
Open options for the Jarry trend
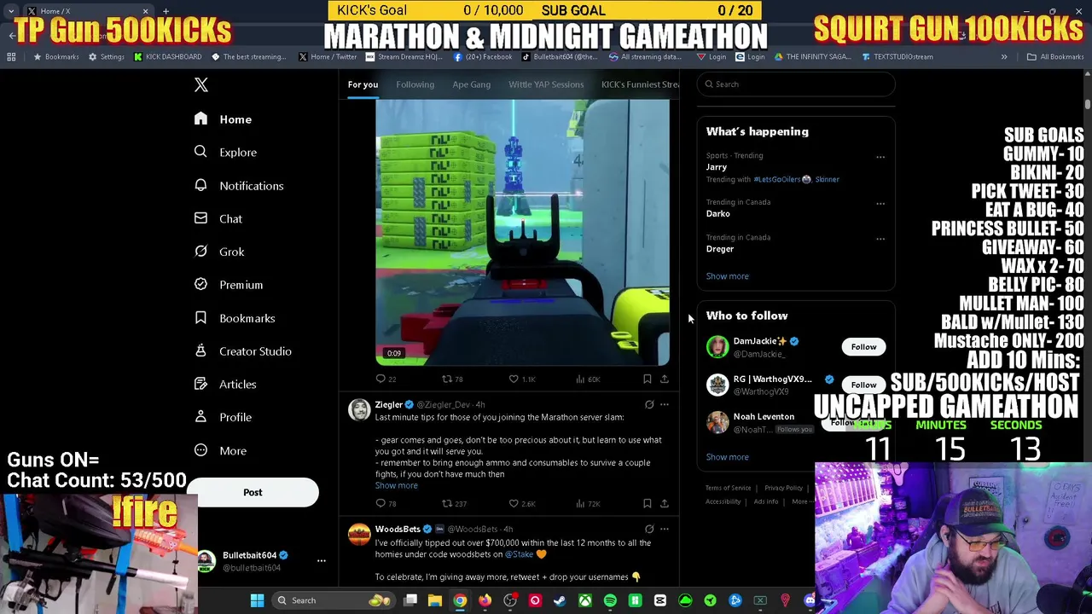tap(880, 157)
